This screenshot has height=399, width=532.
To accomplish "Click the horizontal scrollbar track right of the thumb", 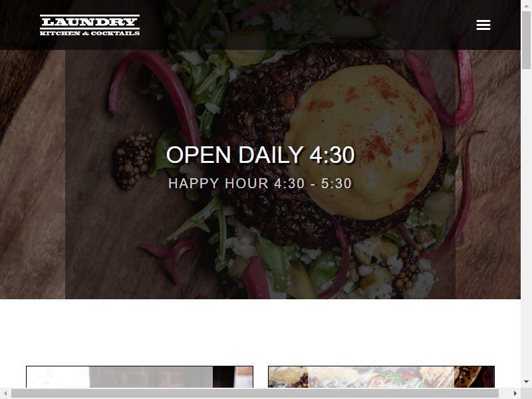I will 504,393.
